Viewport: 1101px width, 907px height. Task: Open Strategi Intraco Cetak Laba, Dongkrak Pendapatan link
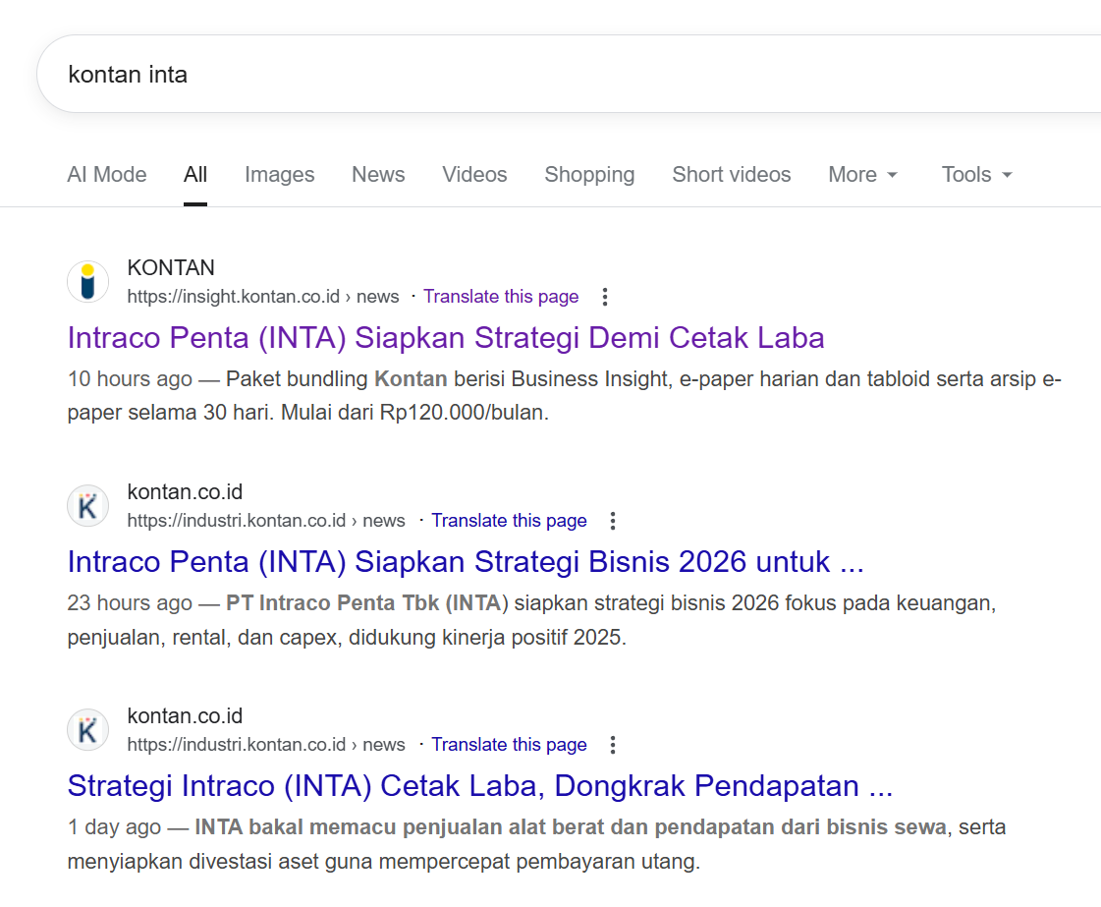point(480,786)
